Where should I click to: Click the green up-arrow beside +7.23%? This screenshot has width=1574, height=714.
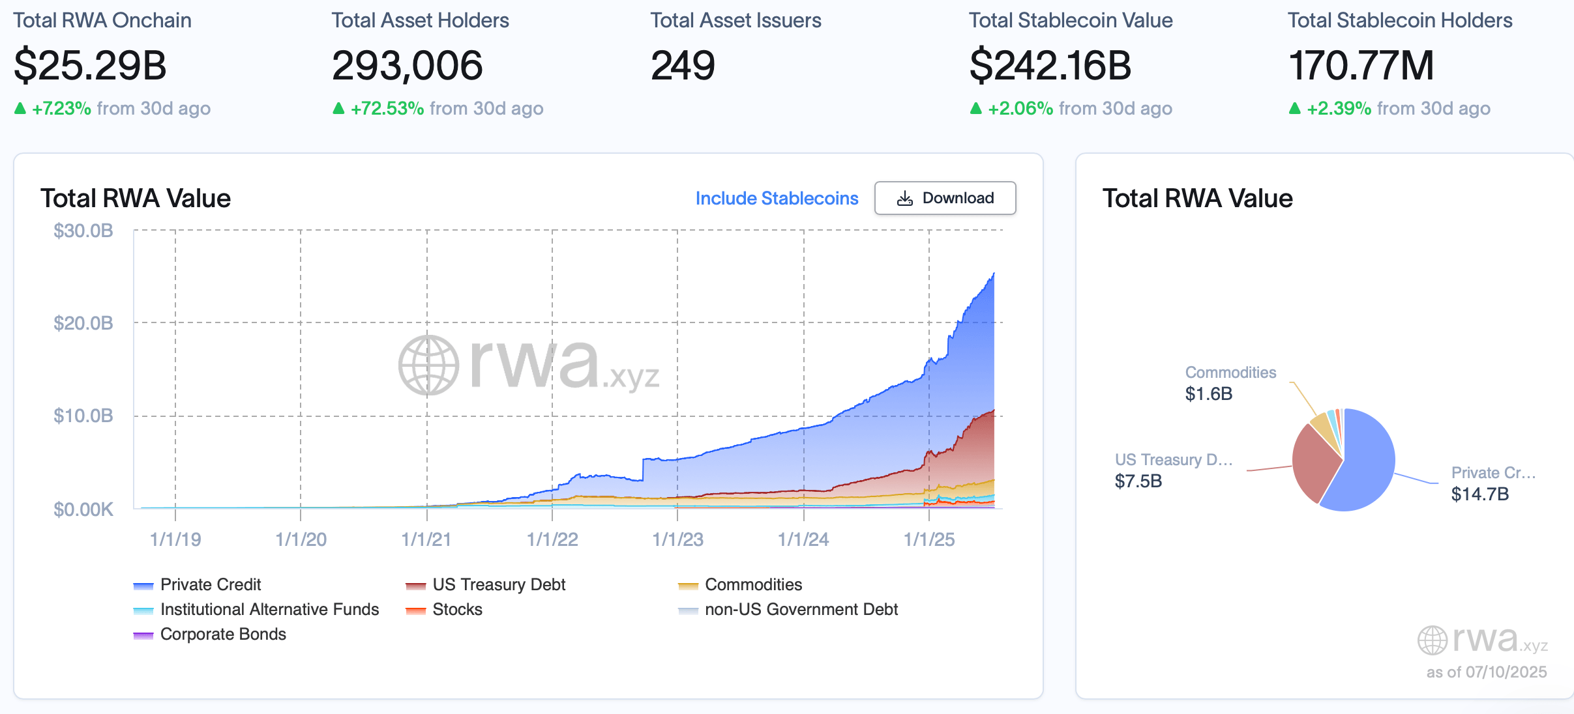20,109
